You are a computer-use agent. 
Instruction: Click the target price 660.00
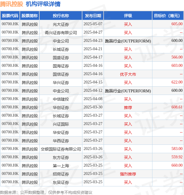coord(177,165)
